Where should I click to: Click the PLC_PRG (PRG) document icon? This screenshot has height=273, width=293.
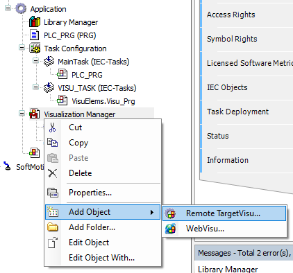click(x=35, y=35)
